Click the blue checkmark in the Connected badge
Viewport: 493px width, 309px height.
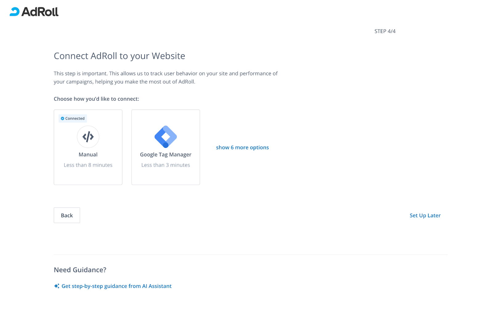coord(63,118)
